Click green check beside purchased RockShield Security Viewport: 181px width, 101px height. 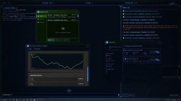coord(123,17)
